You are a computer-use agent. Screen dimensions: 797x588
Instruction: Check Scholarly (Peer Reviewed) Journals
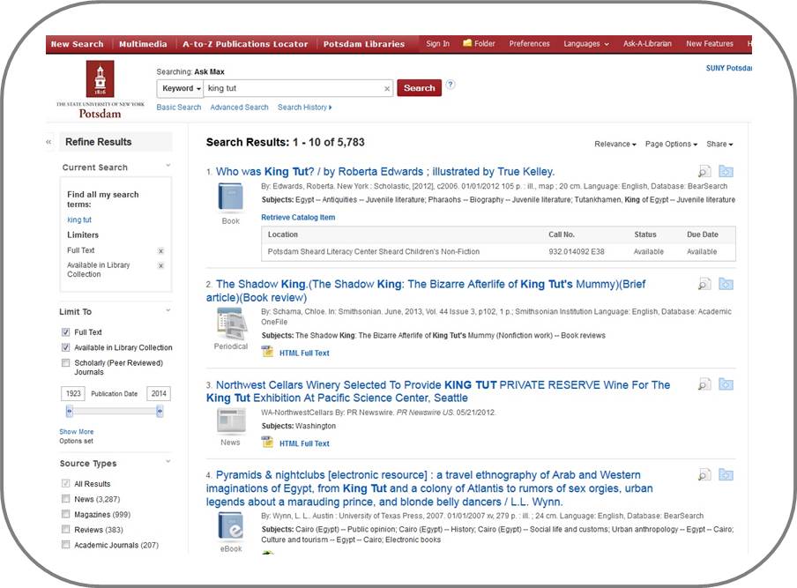tap(65, 363)
